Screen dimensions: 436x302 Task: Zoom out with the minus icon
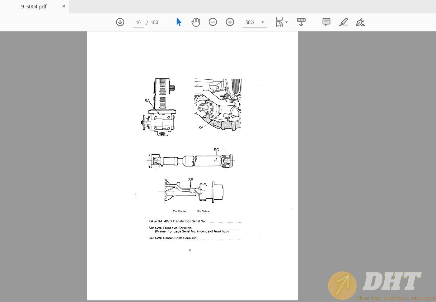pos(213,22)
